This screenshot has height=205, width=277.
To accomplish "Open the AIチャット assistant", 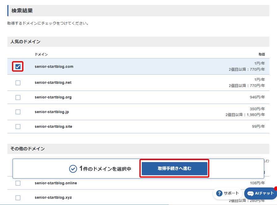I will coord(260,194).
